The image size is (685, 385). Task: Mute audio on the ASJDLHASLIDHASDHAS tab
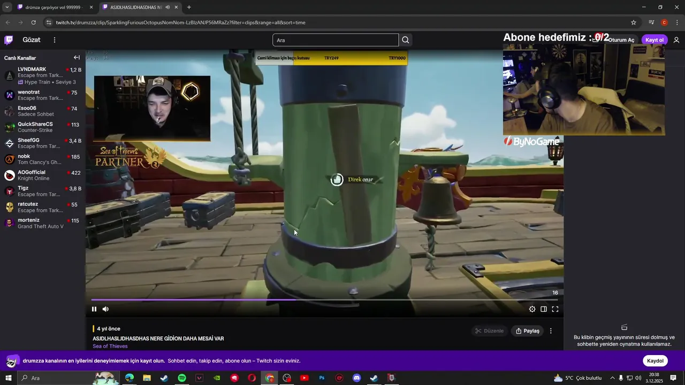pyautogui.click(x=168, y=7)
